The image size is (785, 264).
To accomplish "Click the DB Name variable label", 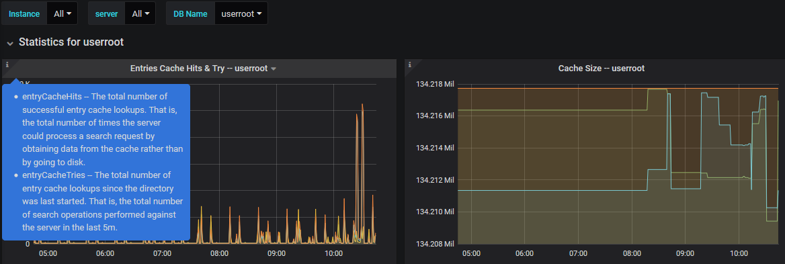I will (190, 13).
